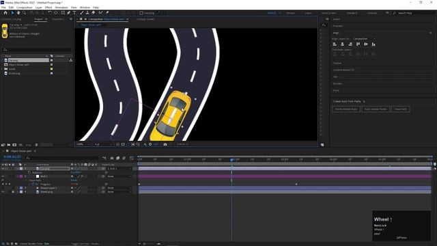Image resolution: width=437 pixels, height=246 pixels.
Task: Hide the Car.png layer eye toggle
Action: 3,169
